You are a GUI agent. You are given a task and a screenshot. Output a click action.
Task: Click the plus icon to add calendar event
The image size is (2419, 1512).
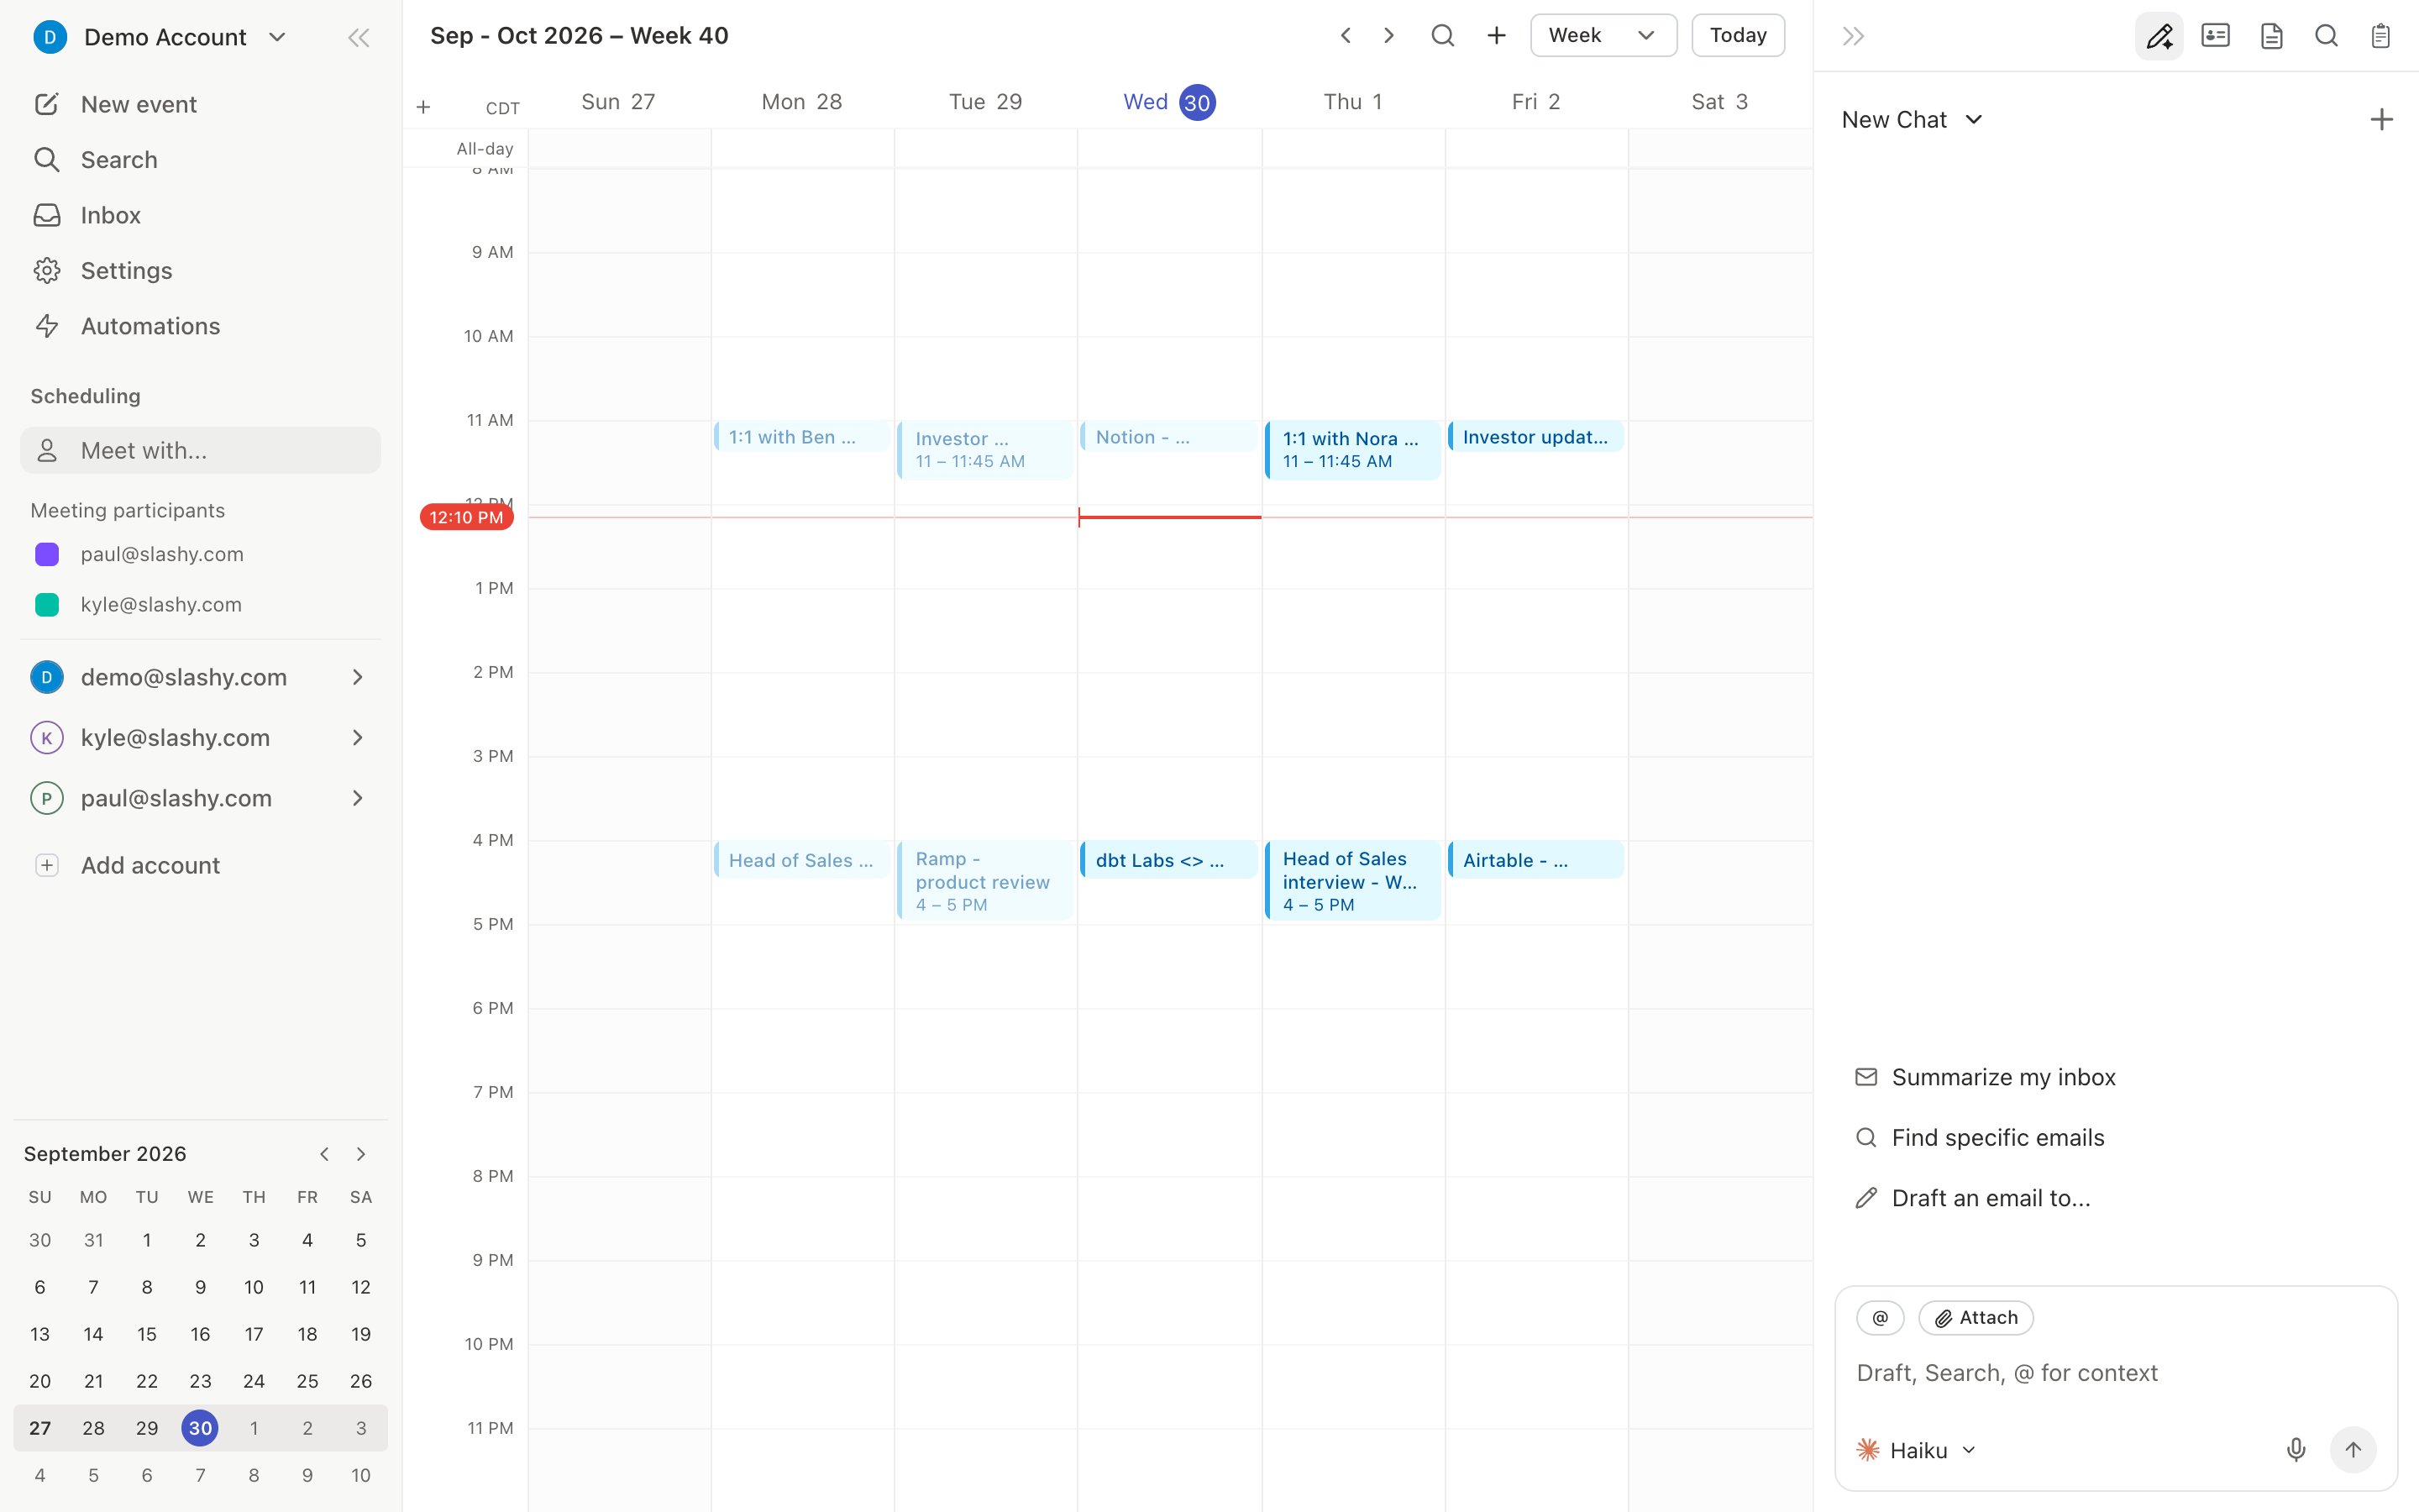[1497, 36]
